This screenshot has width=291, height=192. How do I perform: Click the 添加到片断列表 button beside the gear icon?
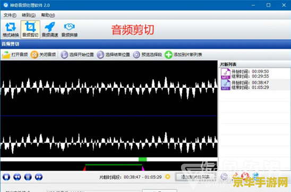[x=195, y=177]
